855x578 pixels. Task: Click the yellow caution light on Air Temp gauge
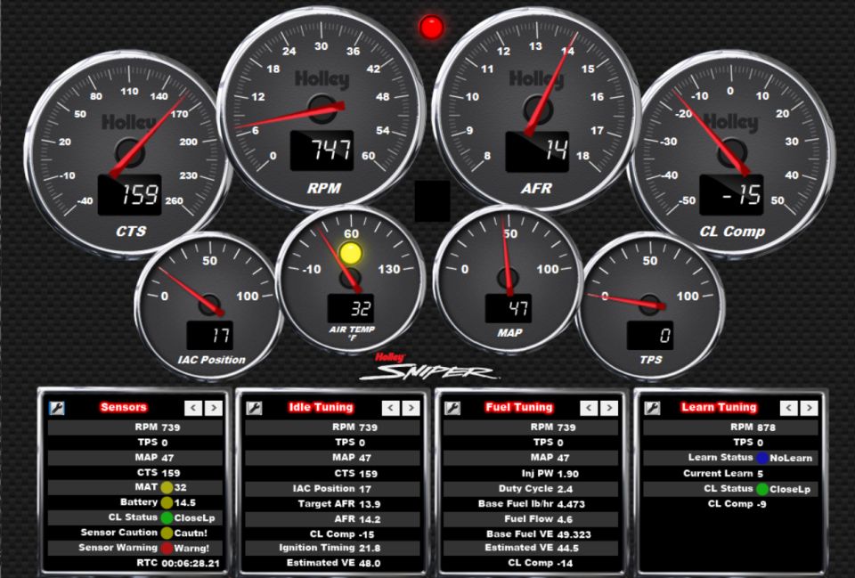coord(350,253)
